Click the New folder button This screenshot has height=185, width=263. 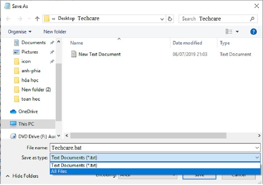55,32
